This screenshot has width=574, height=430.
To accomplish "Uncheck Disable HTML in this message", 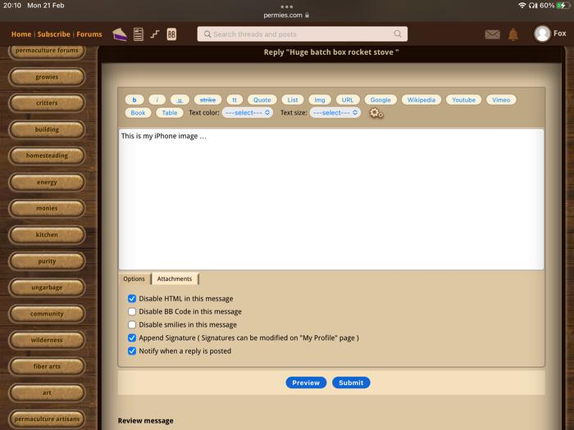I will (x=132, y=299).
